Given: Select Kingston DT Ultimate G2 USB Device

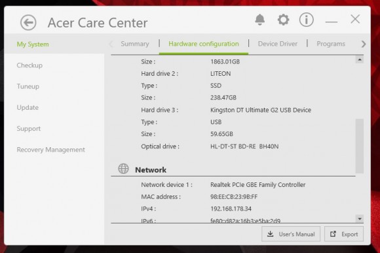Looking at the screenshot, I should [x=261, y=110].
